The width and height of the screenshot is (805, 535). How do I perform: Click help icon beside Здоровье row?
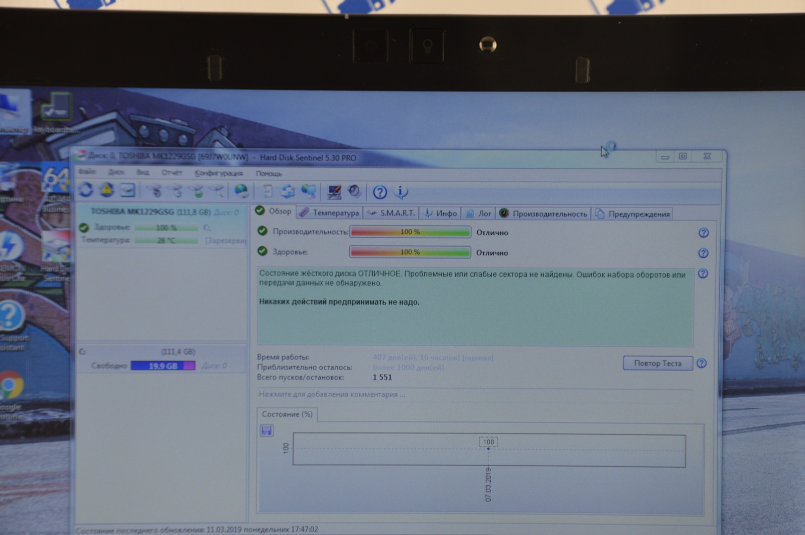pos(703,253)
